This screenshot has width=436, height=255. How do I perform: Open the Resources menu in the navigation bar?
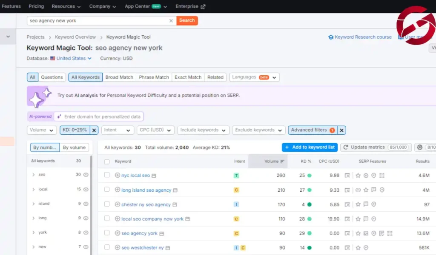point(66,6)
